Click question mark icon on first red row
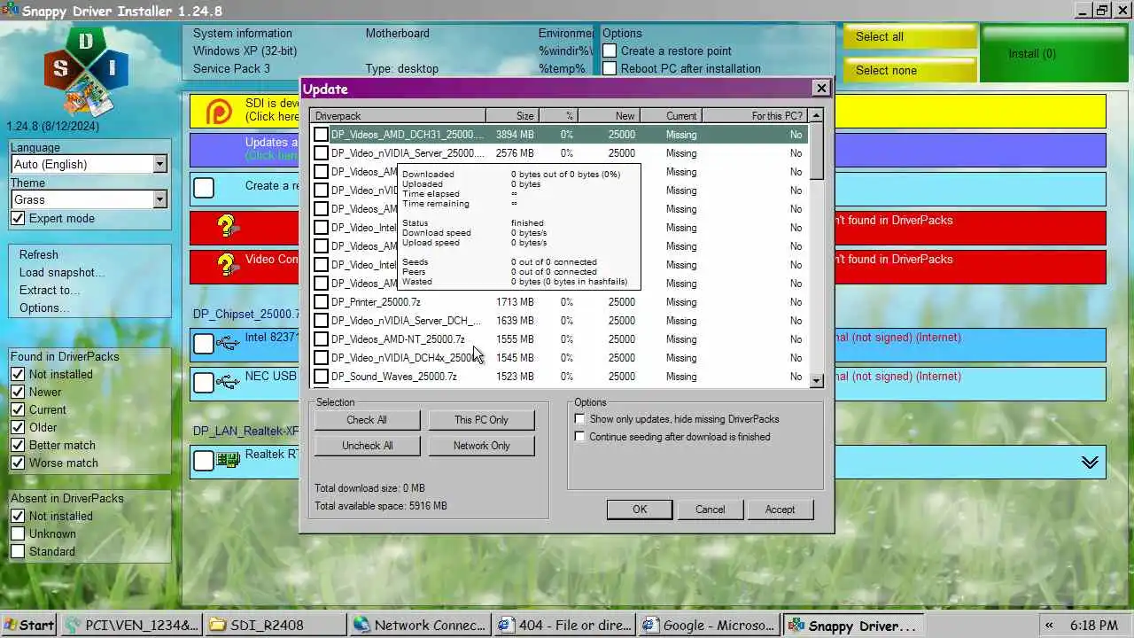This screenshot has width=1134, height=638. 227,227
